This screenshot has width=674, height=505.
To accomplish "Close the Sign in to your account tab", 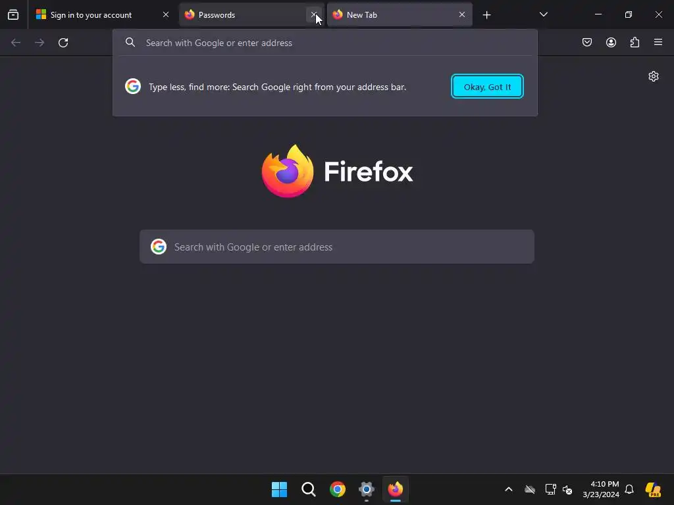I will pos(166,14).
